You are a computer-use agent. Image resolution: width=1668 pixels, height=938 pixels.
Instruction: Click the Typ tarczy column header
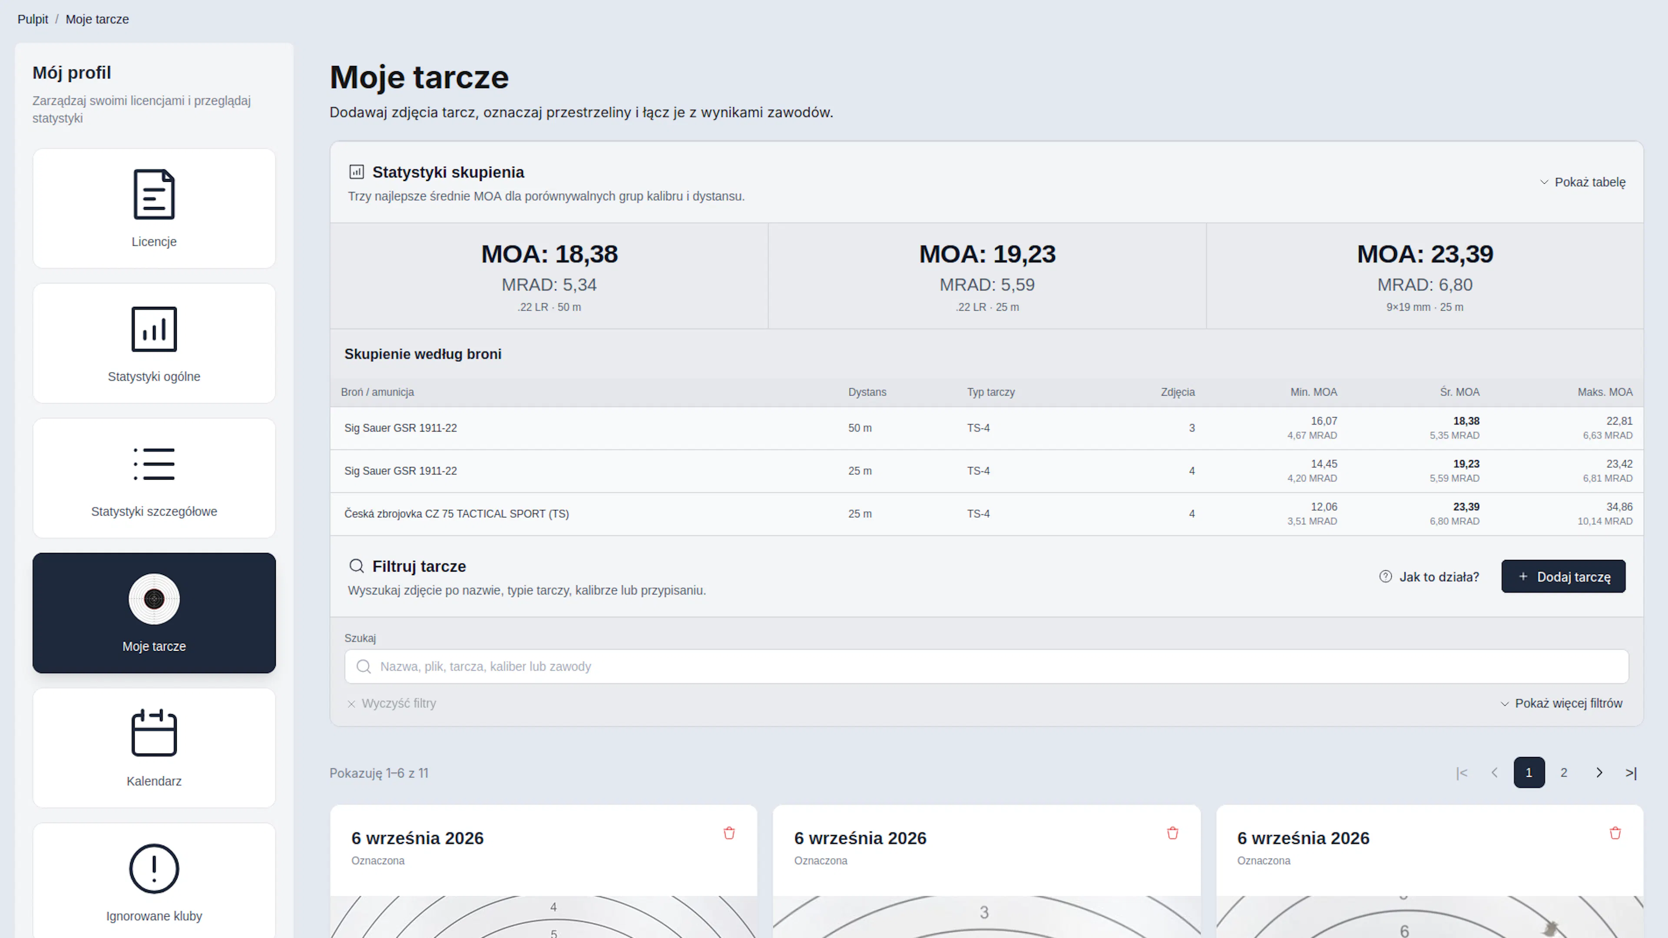pyautogui.click(x=991, y=392)
